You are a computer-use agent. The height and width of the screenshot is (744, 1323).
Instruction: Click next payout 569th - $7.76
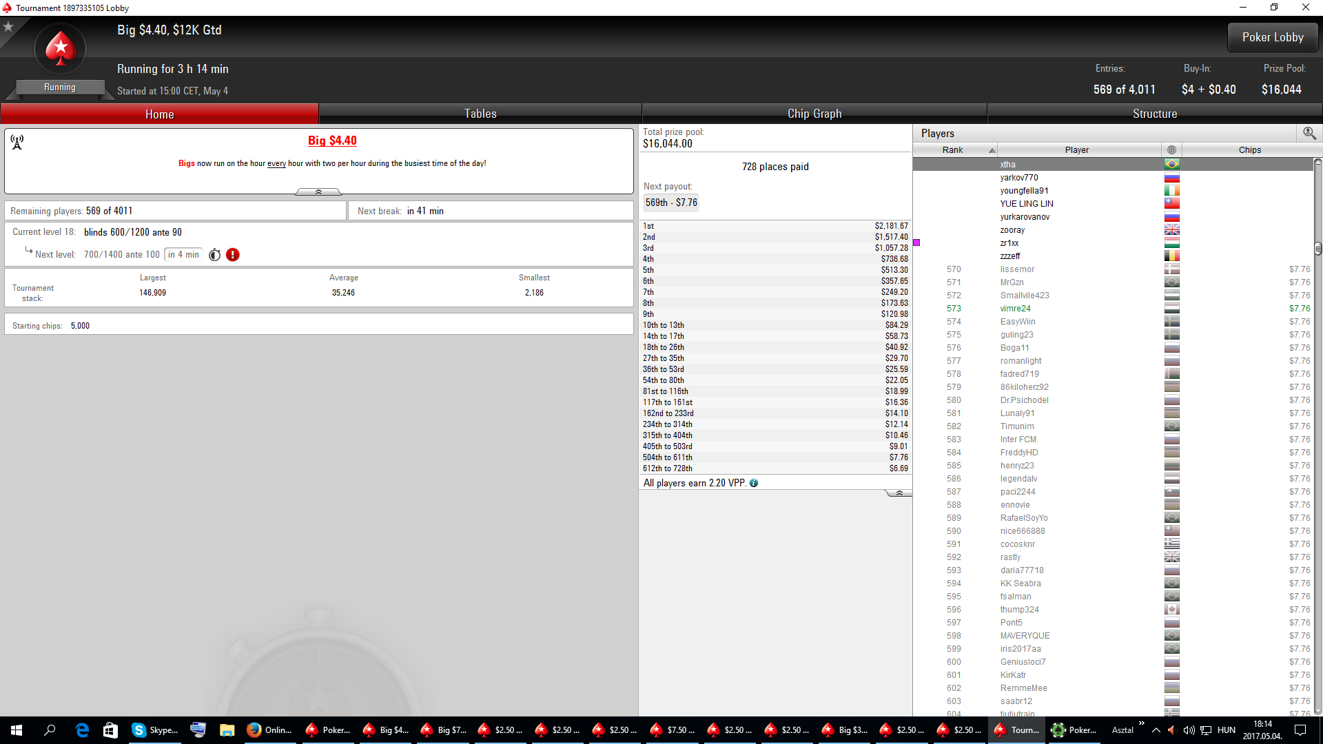[671, 203]
